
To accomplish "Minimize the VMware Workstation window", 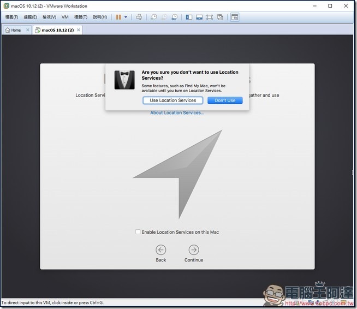I will point(314,6).
